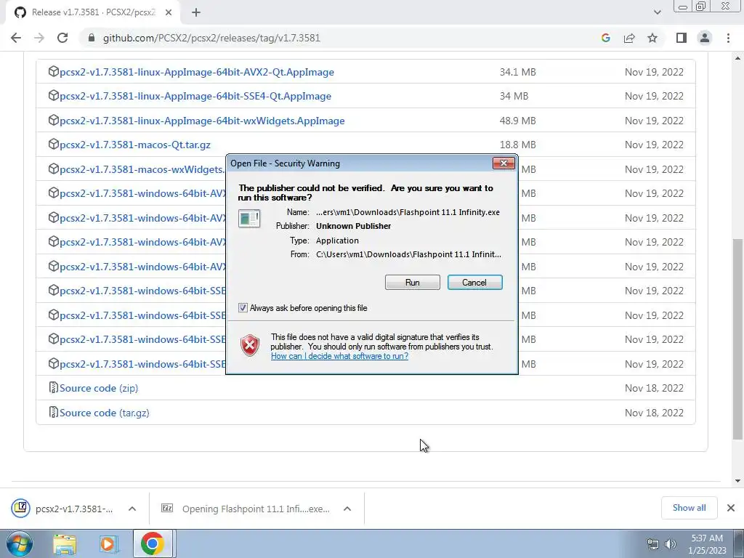This screenshot has height=558, width=744.
Task: Click the network tray icon
Action: click(653, 544)
